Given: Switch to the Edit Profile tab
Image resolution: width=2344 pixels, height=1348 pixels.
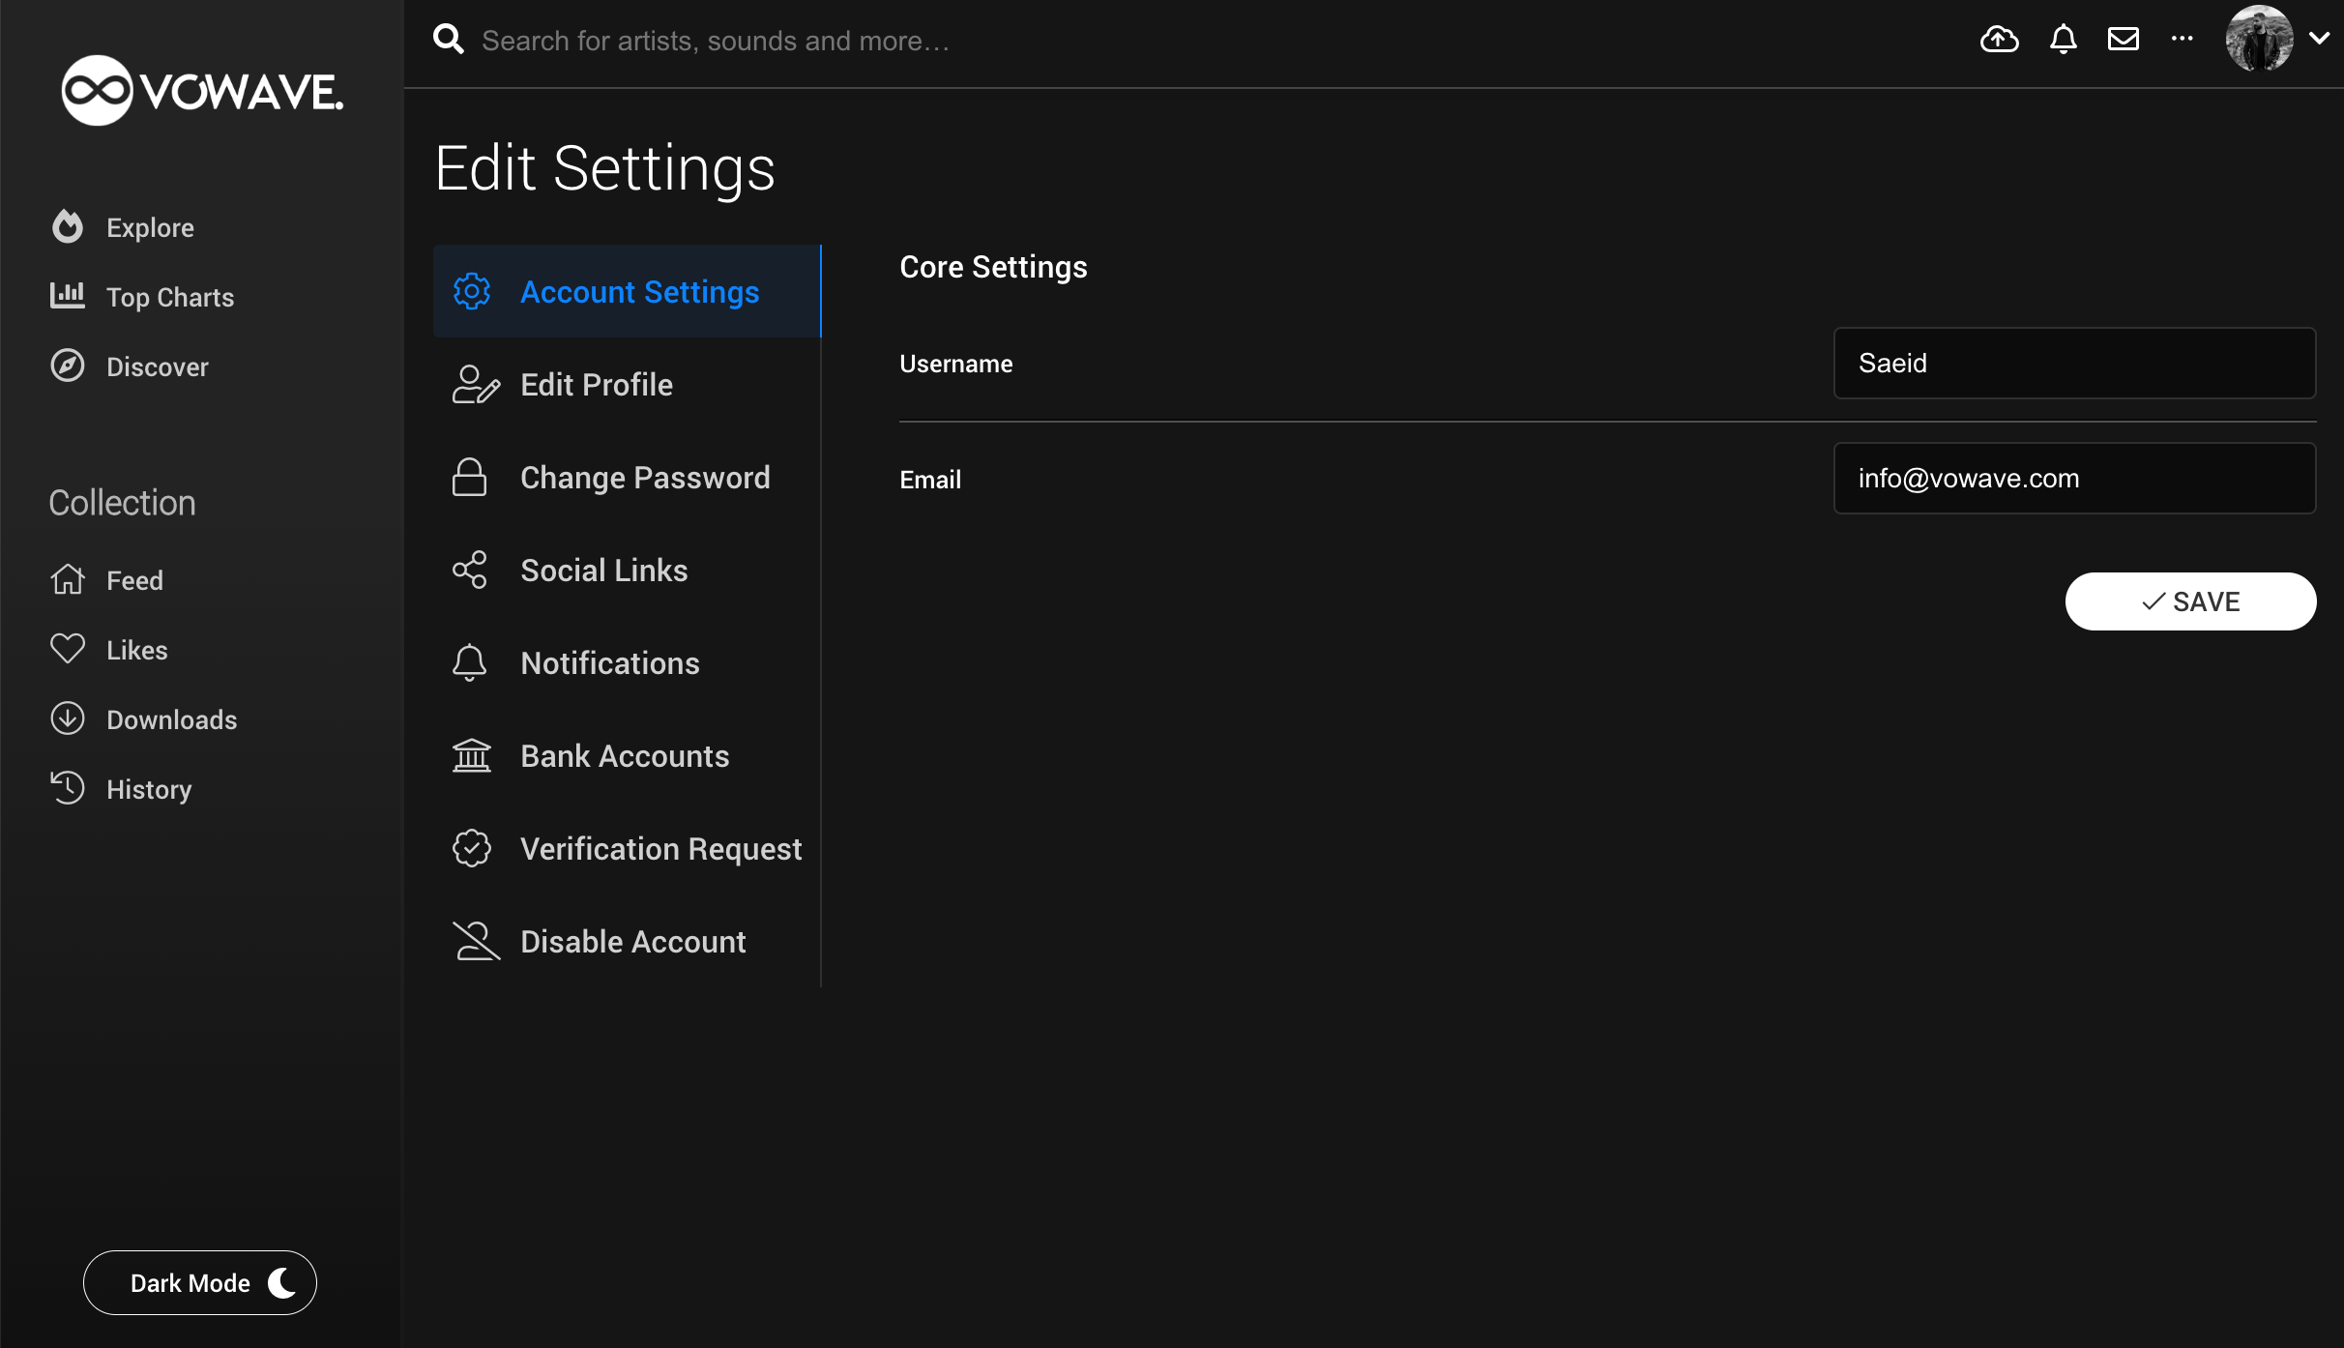Looking at the screenshot, I should coord(597,384).
